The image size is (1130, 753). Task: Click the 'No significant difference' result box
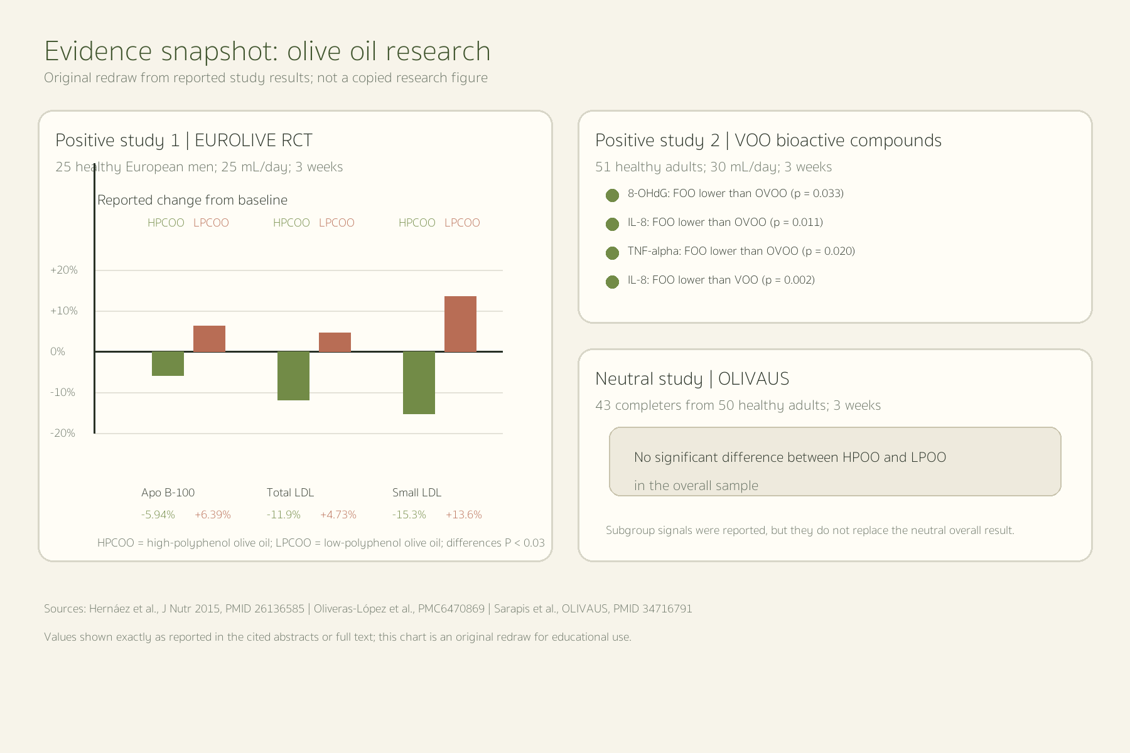(835, 462)
